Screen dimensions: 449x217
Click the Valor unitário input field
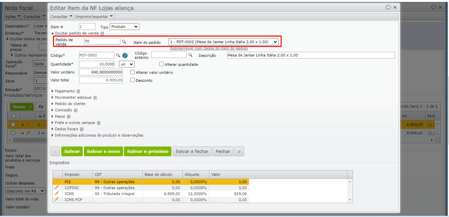tap(101, 72)
